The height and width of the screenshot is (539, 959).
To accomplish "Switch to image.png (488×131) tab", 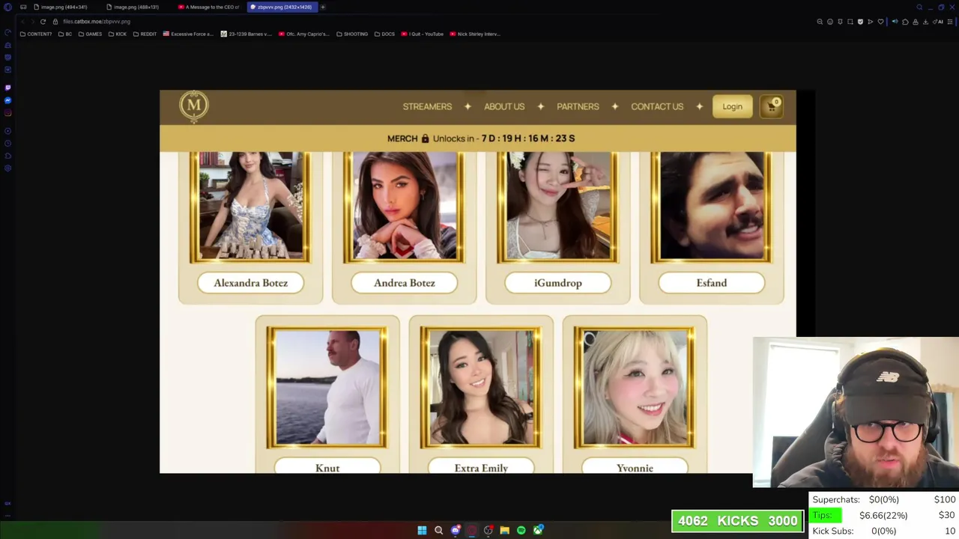I will [x=136, y=7].
